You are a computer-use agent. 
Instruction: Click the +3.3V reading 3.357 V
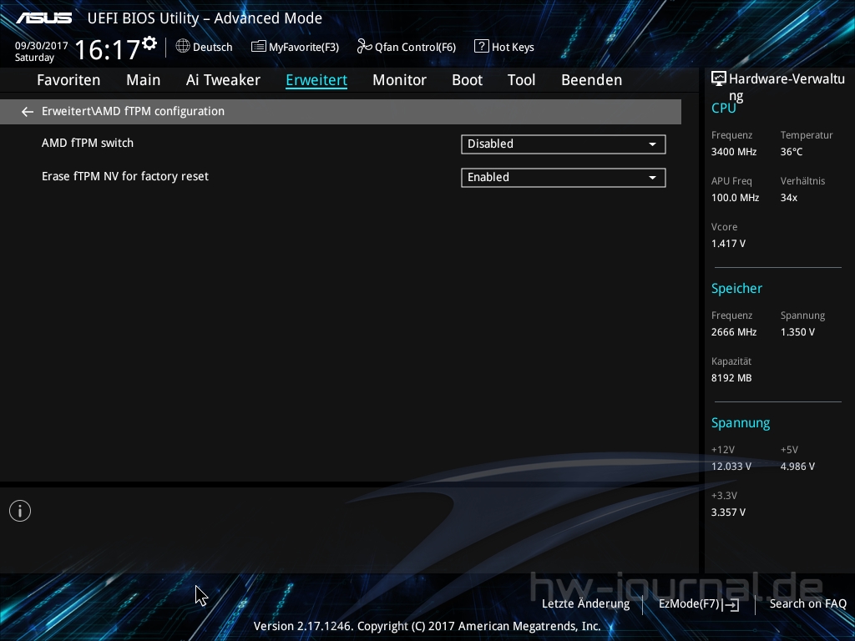click(x=728, y=512)
